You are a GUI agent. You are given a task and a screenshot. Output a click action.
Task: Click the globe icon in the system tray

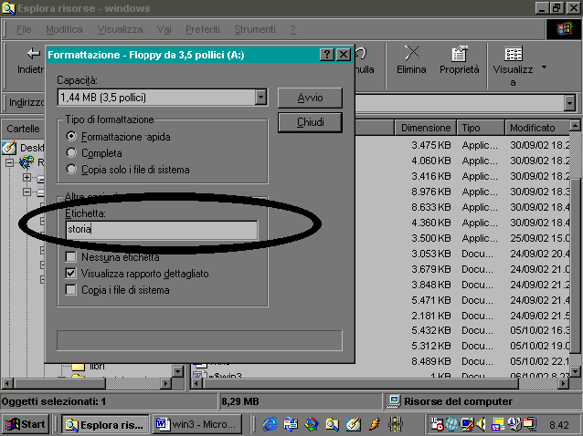[x=451, y=424]
